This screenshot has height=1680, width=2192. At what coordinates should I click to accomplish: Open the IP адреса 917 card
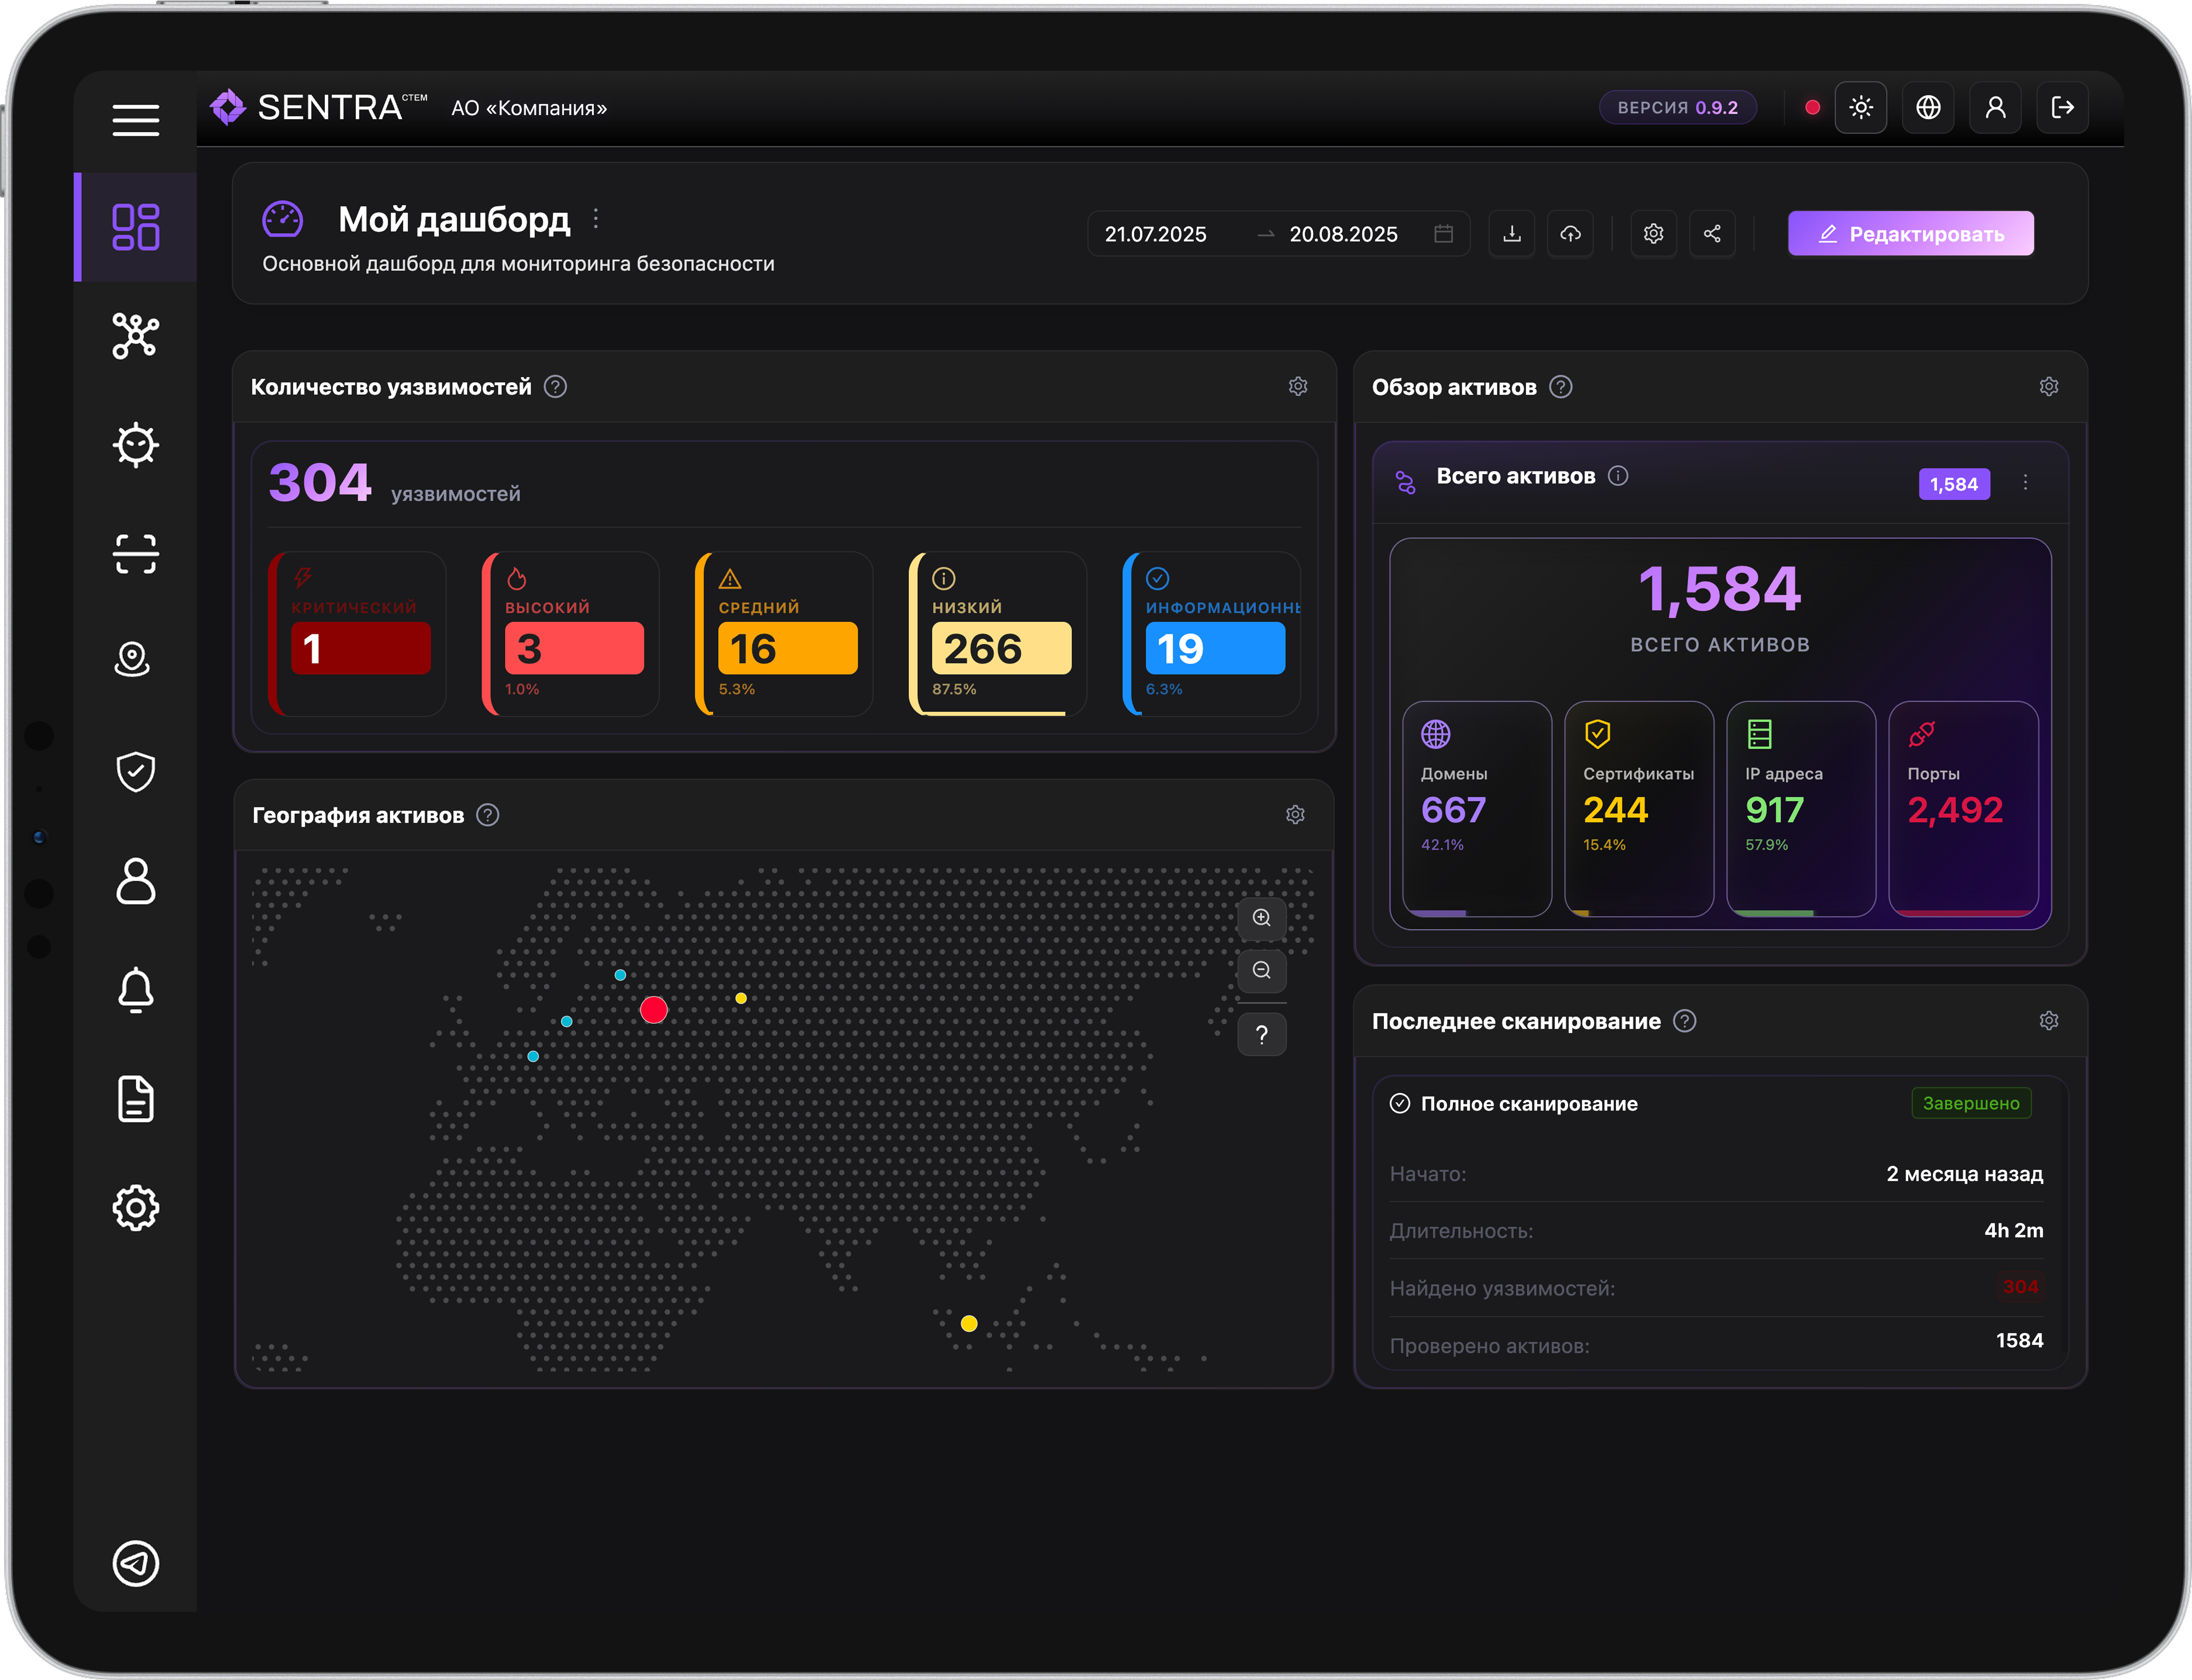[x=1801, y=809]
